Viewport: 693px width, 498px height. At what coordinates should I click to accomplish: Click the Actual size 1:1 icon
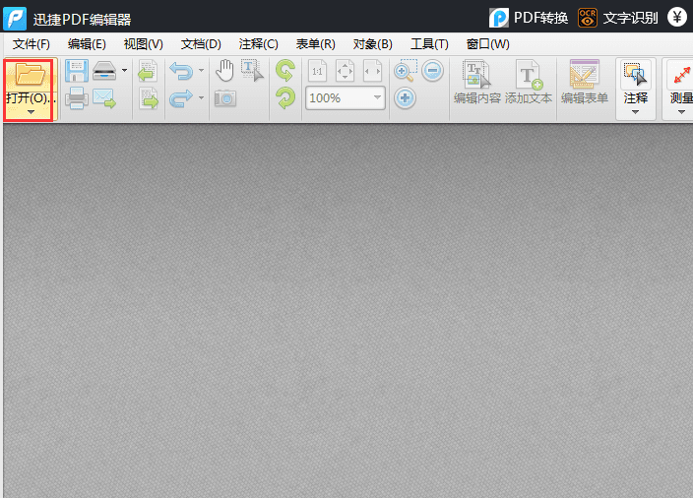coord(318,71)
